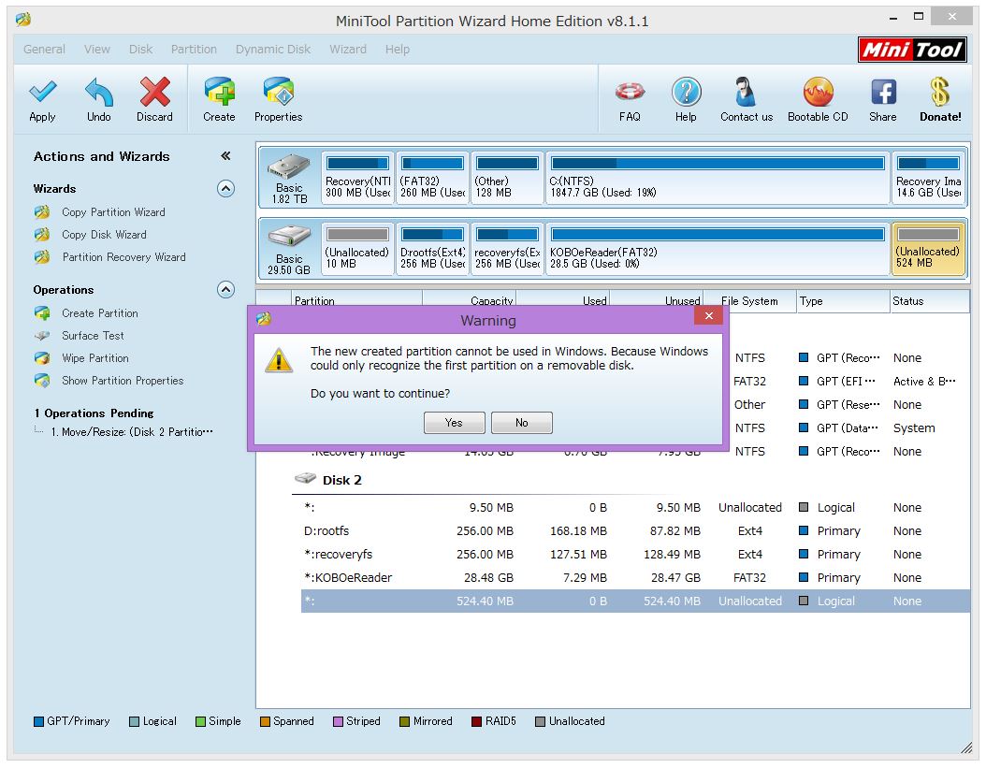
Task: Click the Share Facebook icon
Action: (883, 92)
